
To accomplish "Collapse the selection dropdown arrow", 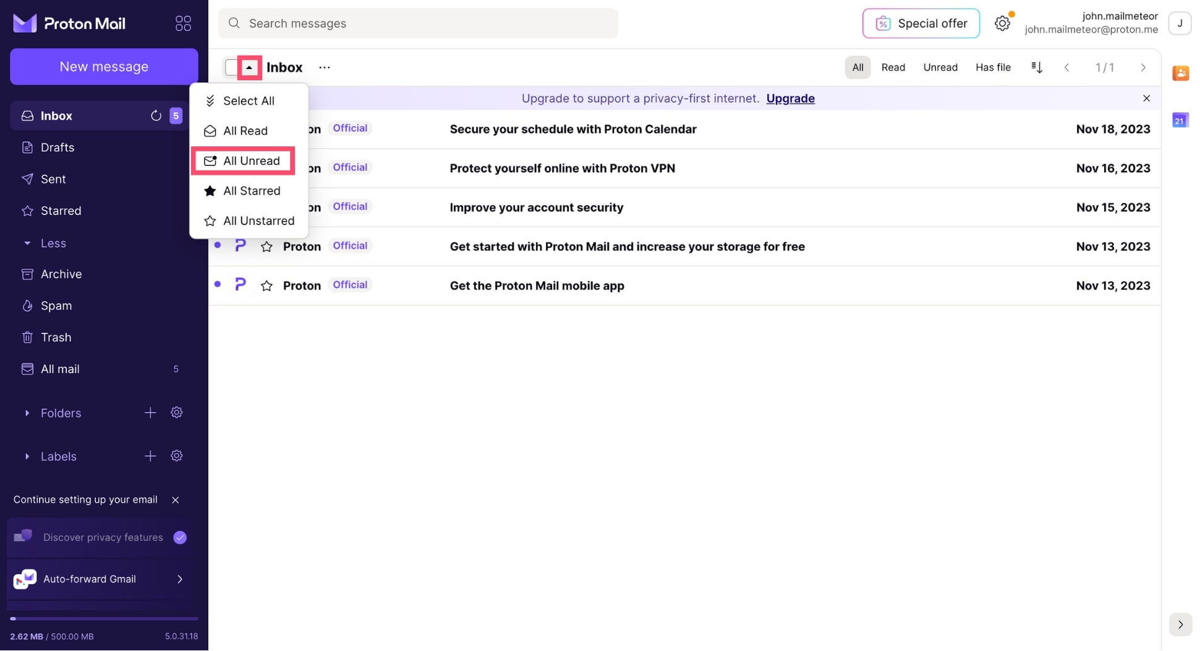I will (x=249, y=67).
